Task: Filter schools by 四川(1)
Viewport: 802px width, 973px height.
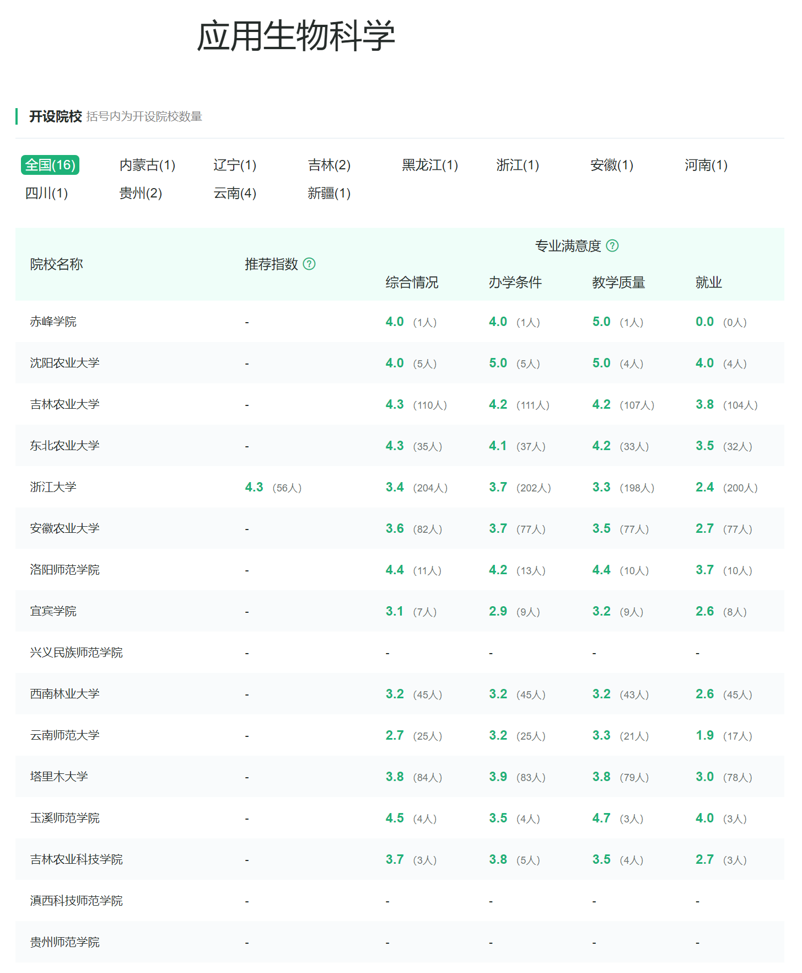Action: pos(46,193)
